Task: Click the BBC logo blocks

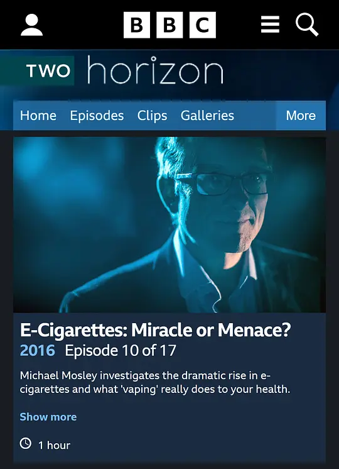Action: pyautogui.click(x=169, y=25)
